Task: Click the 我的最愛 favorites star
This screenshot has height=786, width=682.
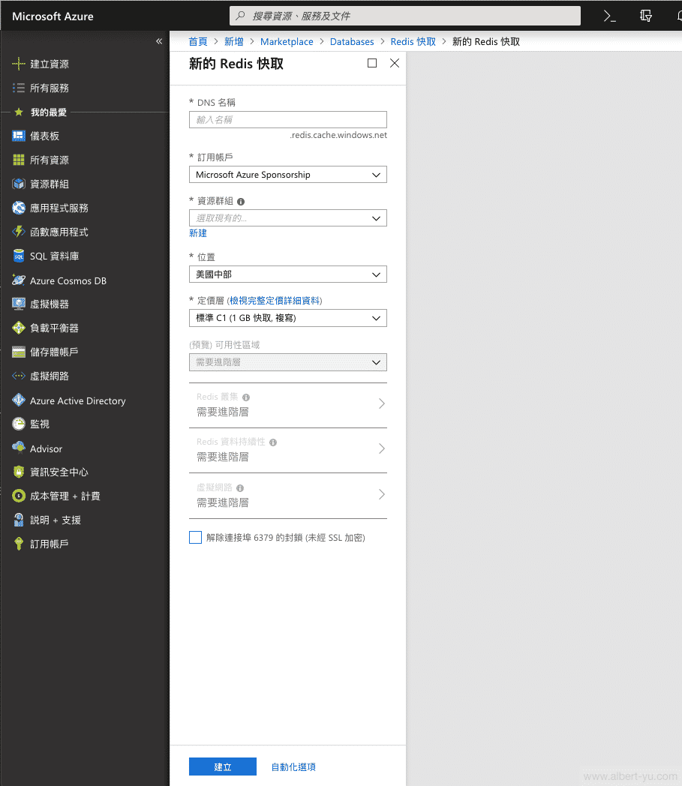Action: coord(19,112)
